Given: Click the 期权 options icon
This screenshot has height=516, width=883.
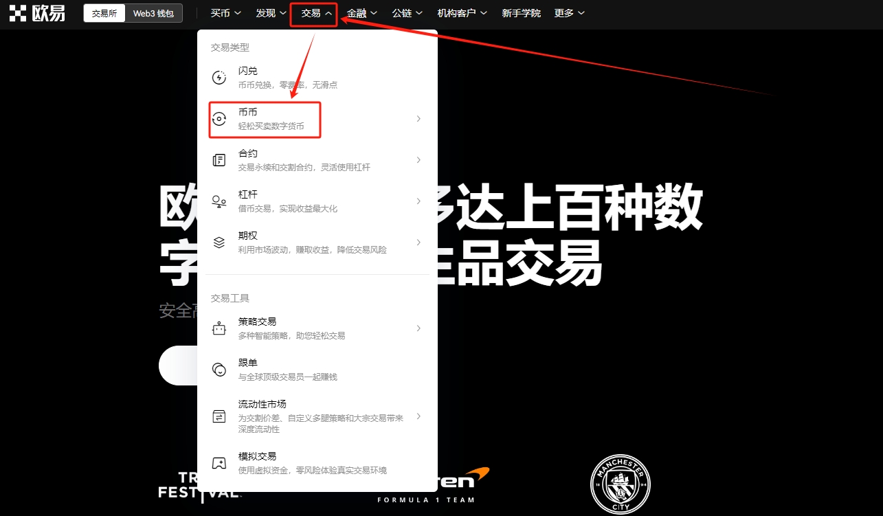Looking at the screenshot, I should point(219,243).
